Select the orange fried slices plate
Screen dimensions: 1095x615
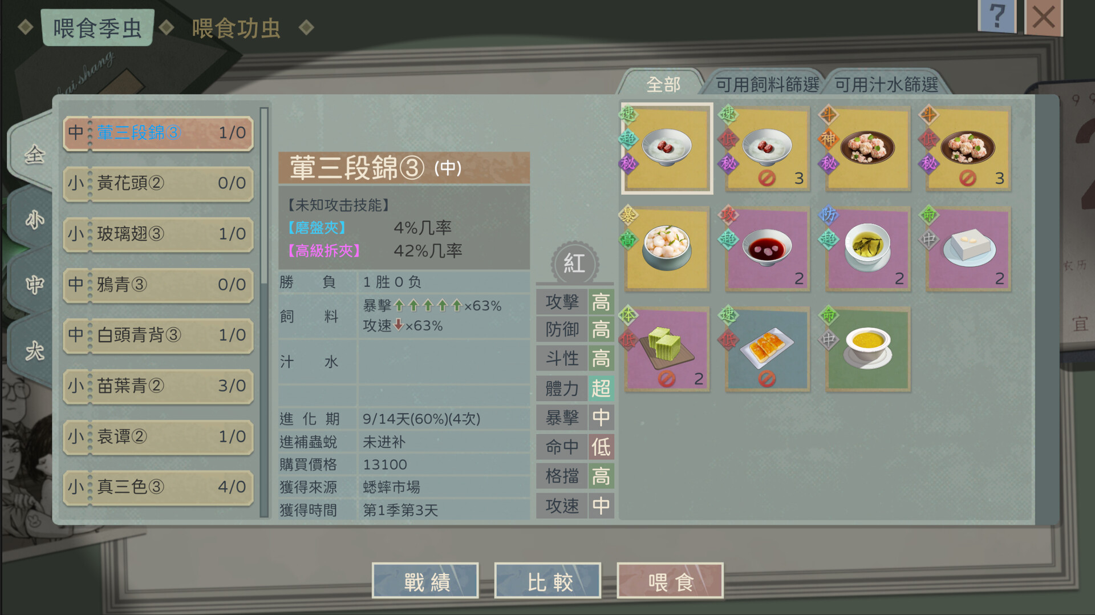coord(767,349)
